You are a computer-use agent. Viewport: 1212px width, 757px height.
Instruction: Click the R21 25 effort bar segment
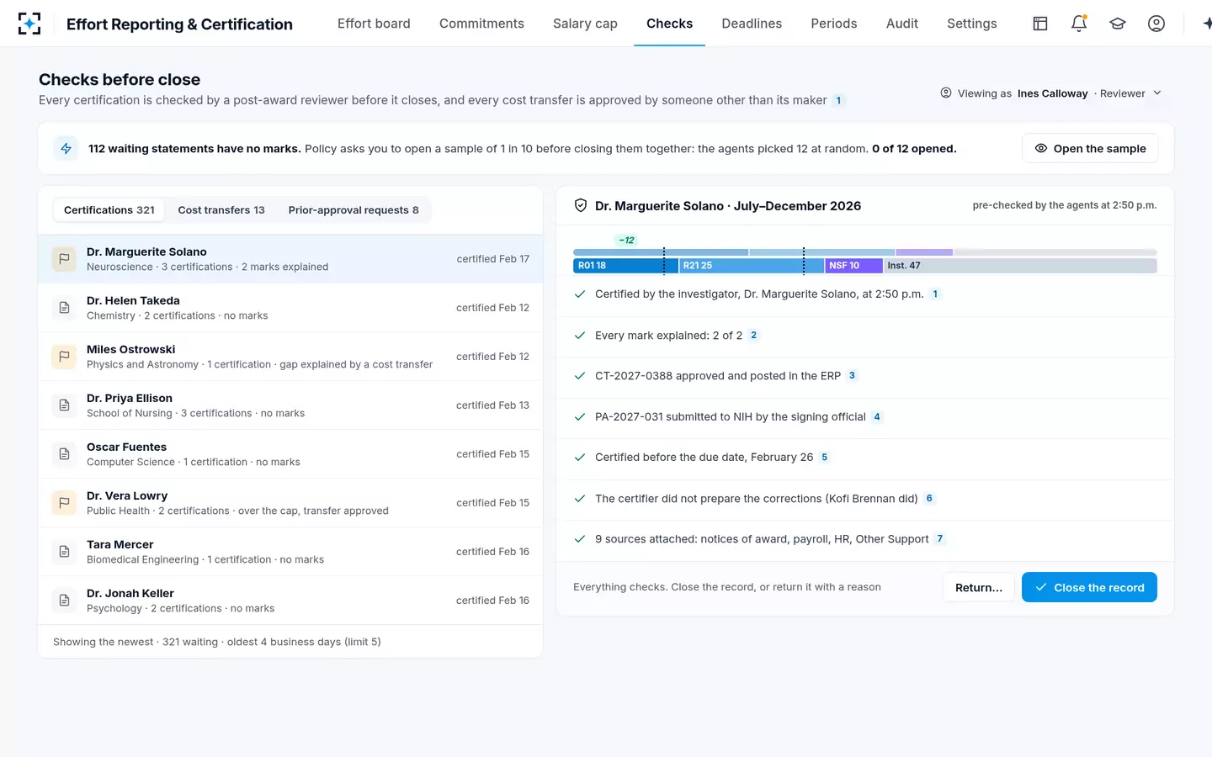click(x=751, y=266)
